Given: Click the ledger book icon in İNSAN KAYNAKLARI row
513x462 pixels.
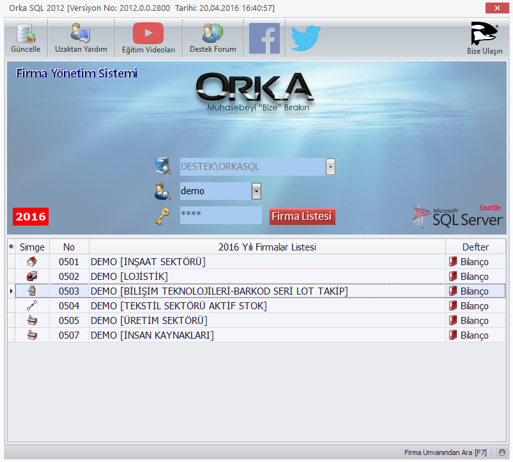Looking at the screenshot, I should click(453, 335).
